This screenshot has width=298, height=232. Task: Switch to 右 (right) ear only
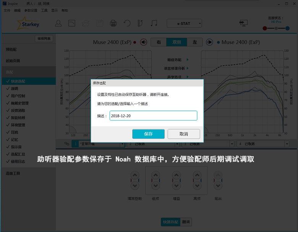tap(159, 42)
